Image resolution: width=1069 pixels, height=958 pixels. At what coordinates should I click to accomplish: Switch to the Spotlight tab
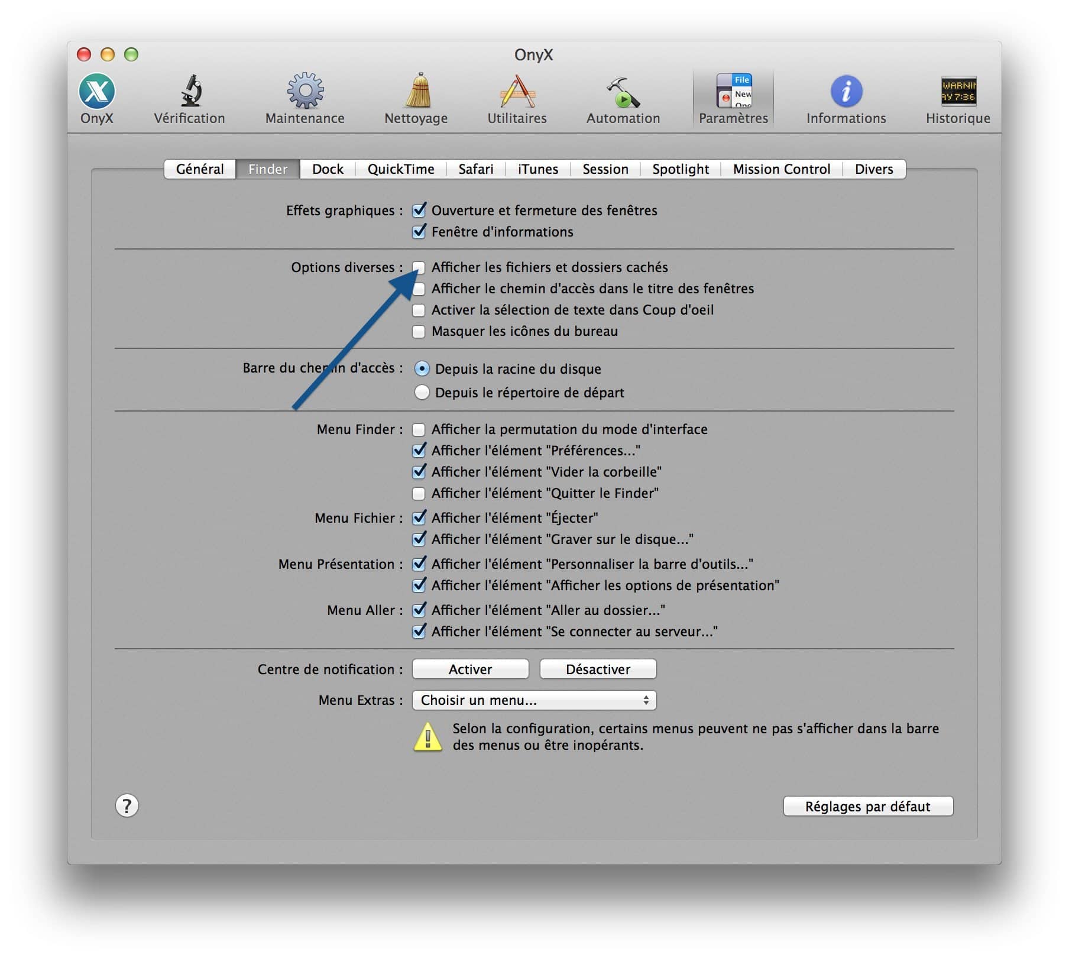681,169
